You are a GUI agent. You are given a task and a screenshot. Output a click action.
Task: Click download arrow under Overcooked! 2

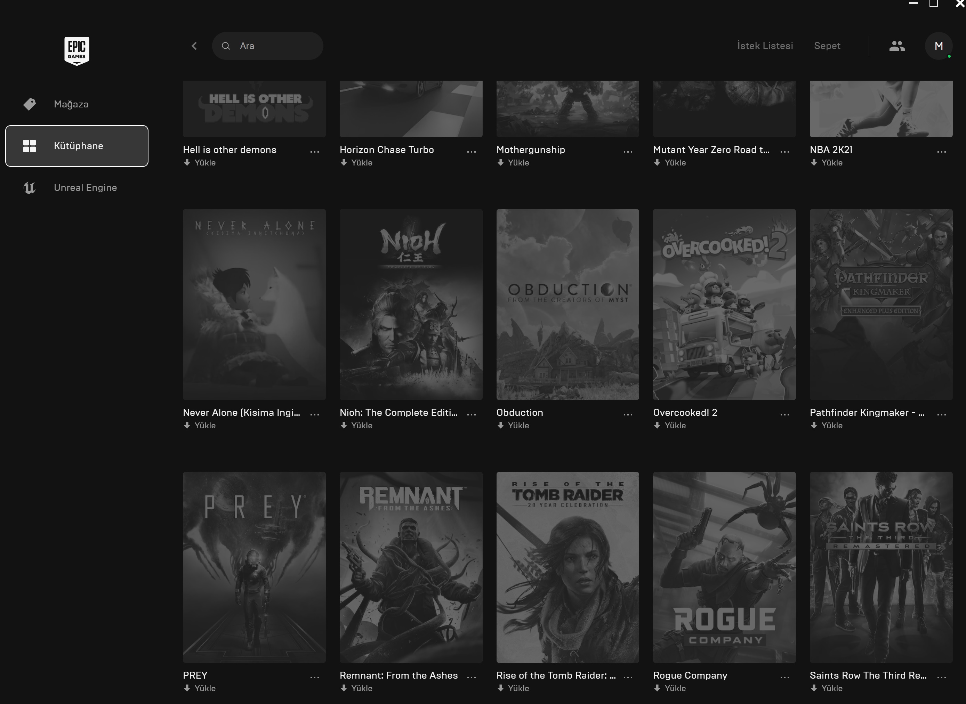tap(657, 425)
